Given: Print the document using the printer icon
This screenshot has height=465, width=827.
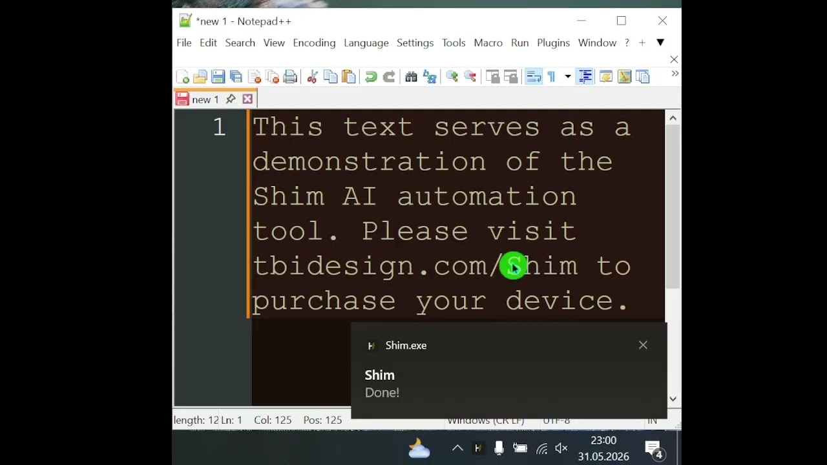Looking at the screenshot, I should (290, 77).
